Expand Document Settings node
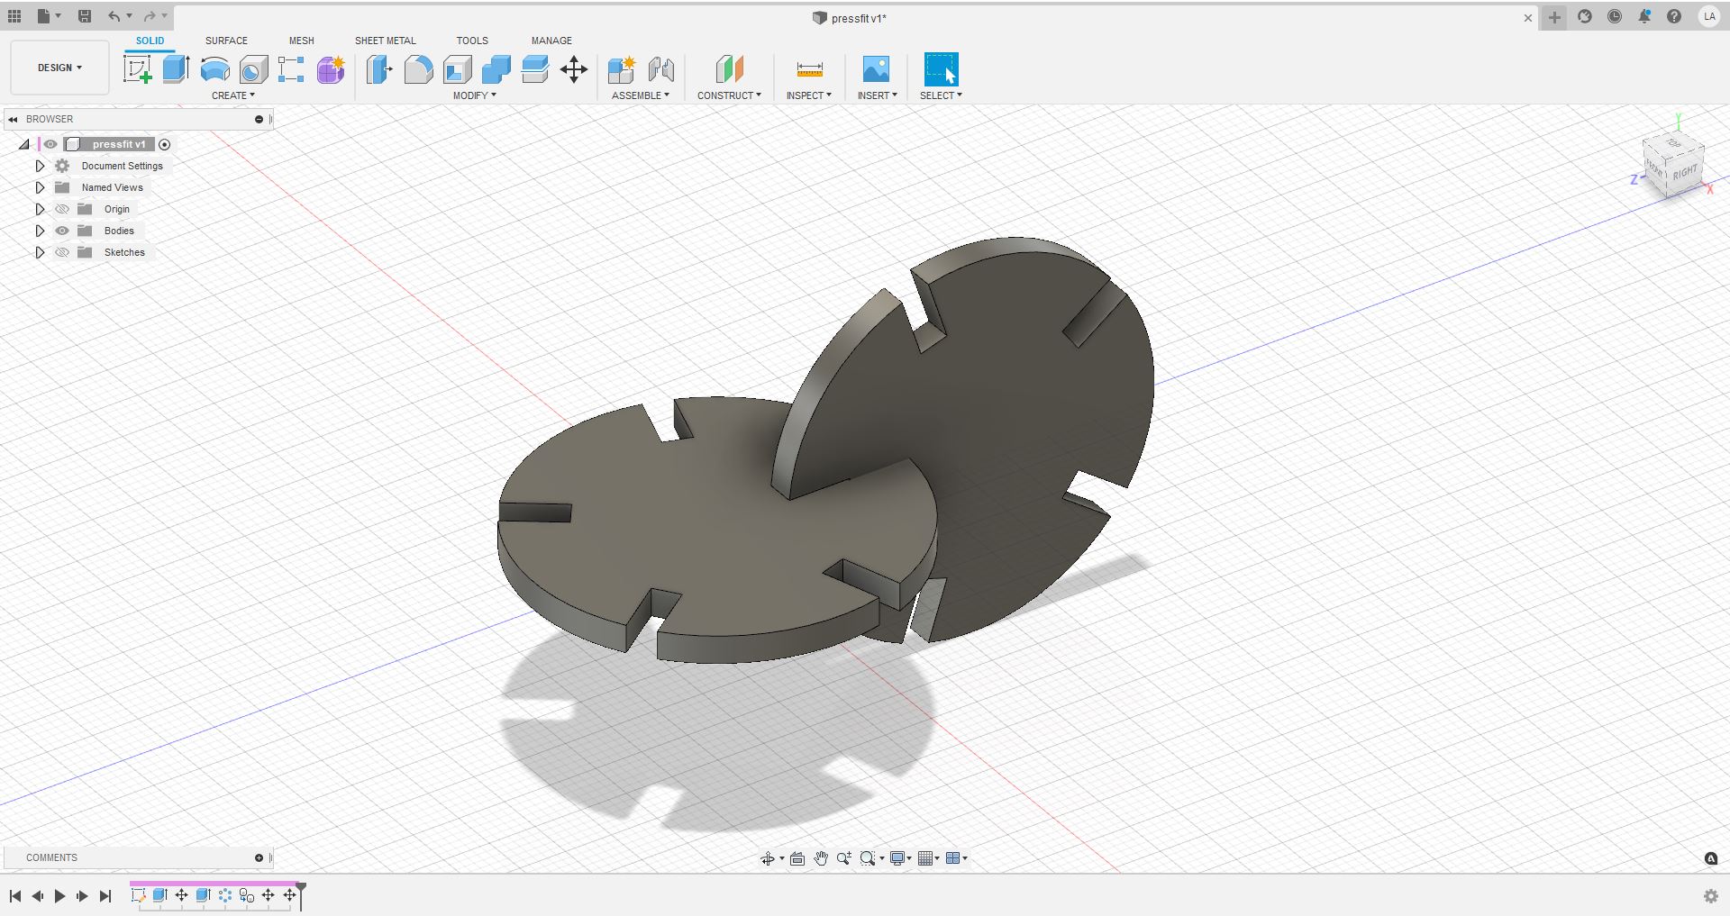 click(40, 166)
